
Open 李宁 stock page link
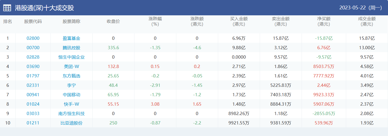72,85
